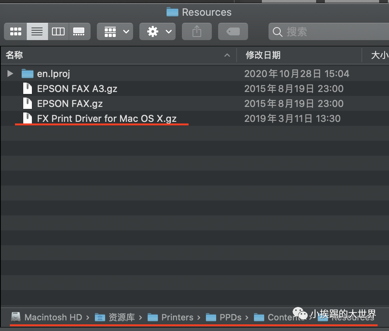Click date of EPSON FAX.gz row
This screenshot has width=389, height=331.
(294, 103)
